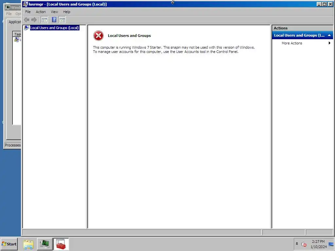Click the Processes status text in Task Manager
This screenshot has width=335, height=251.
coord(13,145)
